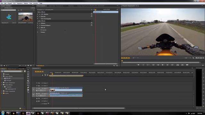Expand the Video 3 track
This screenshot has height=115, width=205.
pos(42,83)
